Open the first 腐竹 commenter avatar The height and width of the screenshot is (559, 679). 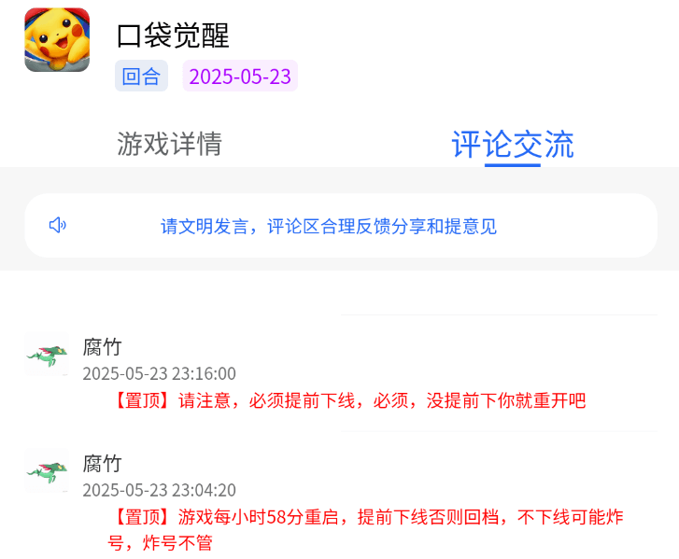tap(47, 354)
